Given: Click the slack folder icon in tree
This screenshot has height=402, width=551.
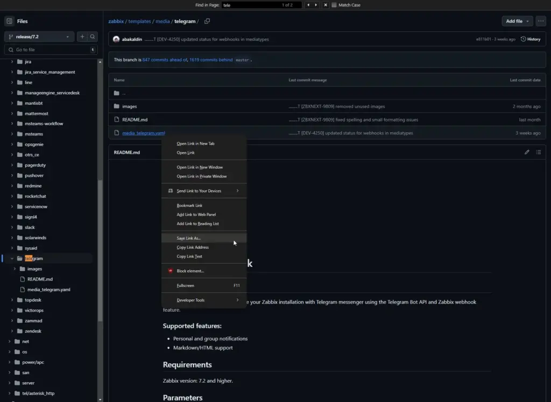Looking at the screenshot, I should (x=20, y=227).
